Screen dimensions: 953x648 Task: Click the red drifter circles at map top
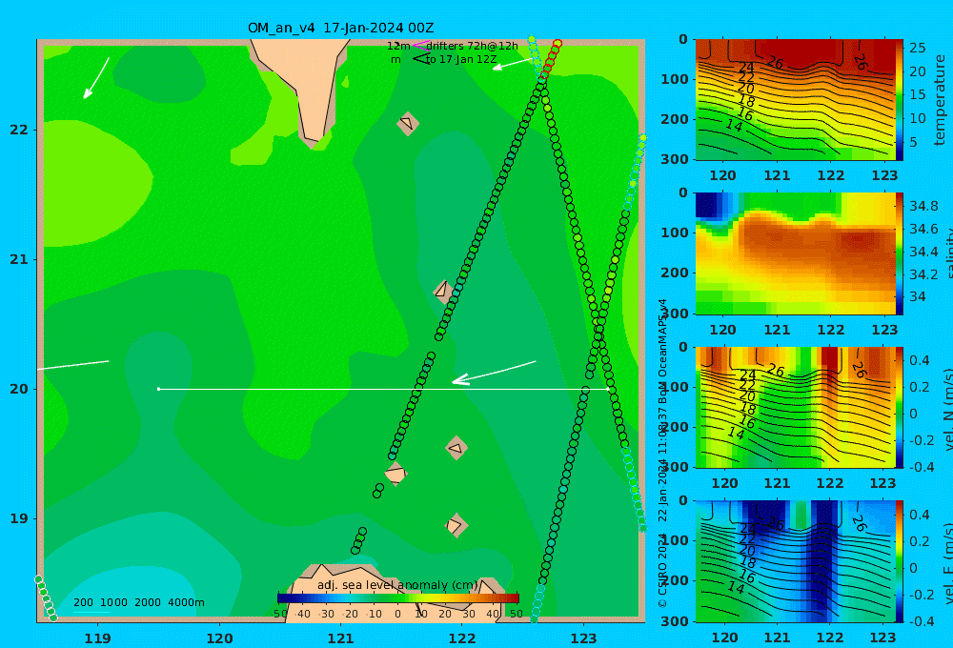pos(551,58)
